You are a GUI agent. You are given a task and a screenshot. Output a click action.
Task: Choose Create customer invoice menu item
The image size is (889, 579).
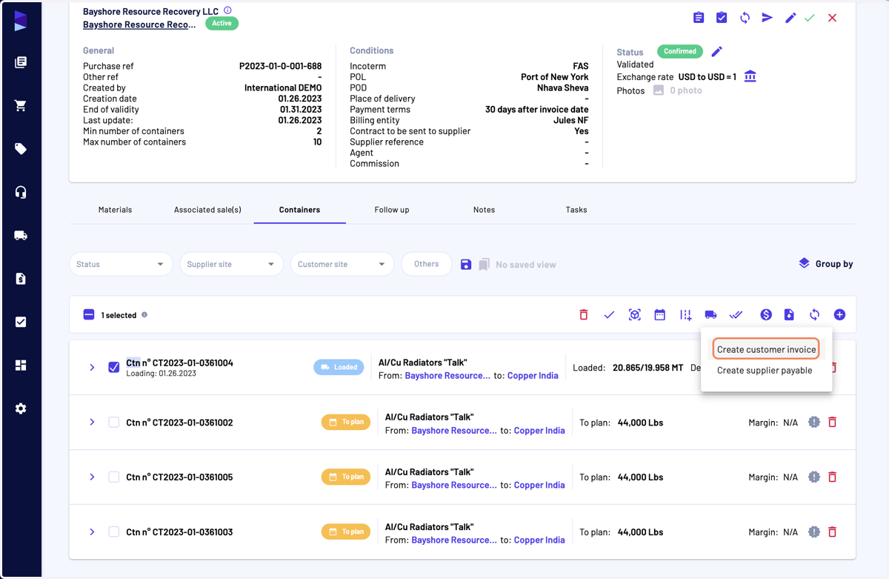(x=766, y=349)
